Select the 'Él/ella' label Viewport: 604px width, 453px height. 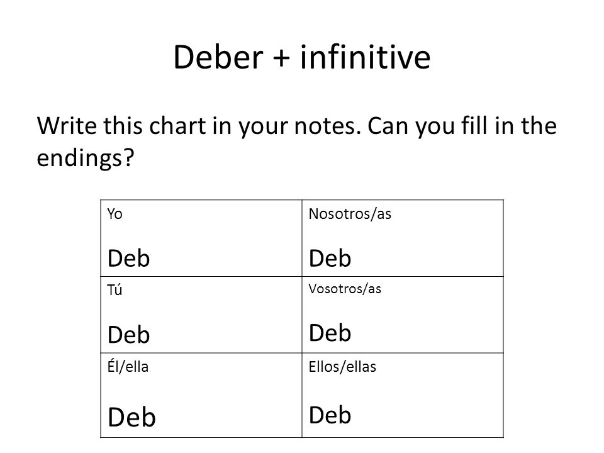[x=128, y=366]
